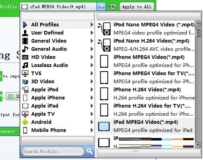This screenshot has height=160, width=203.
Task: Click the iPhone H.264 Video(*.mp4) device icon
Action: [x=104, y=94]
